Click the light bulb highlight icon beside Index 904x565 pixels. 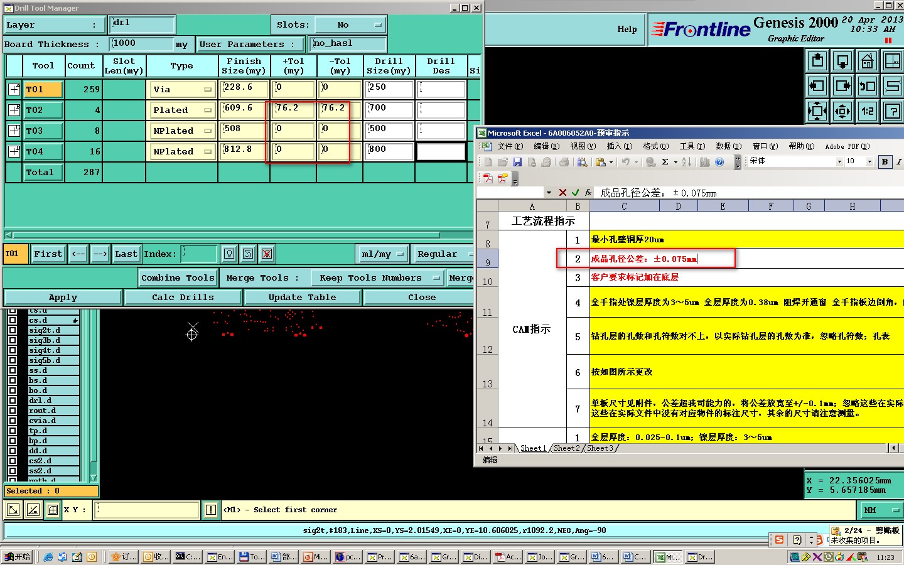click(229, 254)
